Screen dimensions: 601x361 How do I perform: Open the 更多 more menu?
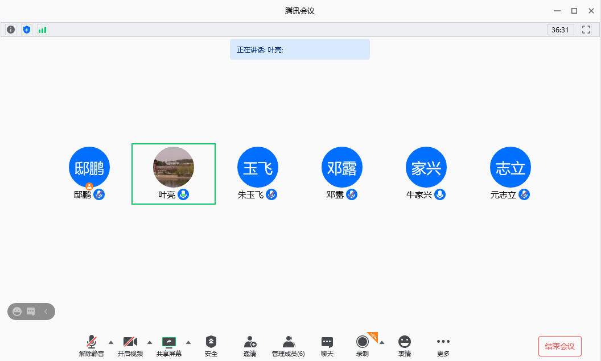(443, 346)
